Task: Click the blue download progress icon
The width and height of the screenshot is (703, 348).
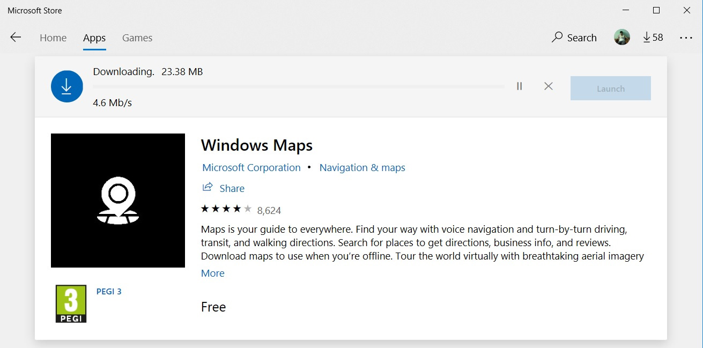Action: pos(66,86)
